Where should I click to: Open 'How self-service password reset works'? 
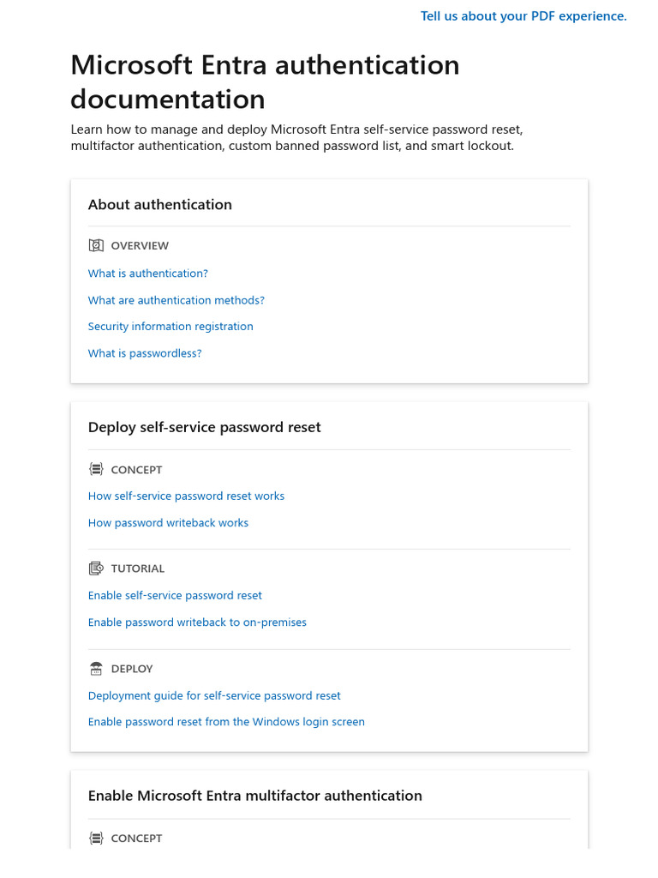[186, 496]
